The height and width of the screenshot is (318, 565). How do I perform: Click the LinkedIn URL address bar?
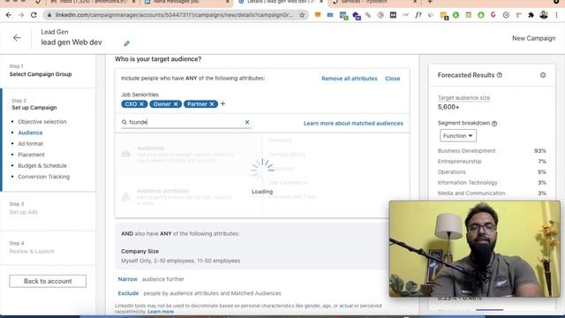point(174,15)
